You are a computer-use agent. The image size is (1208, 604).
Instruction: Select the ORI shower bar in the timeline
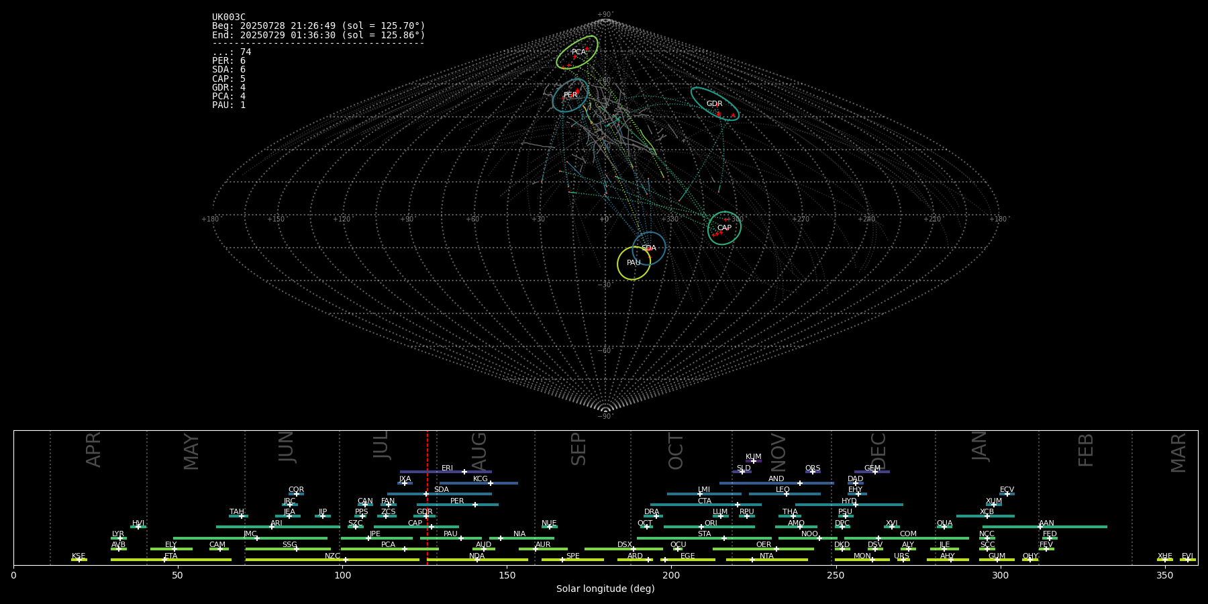pos(709,527)
